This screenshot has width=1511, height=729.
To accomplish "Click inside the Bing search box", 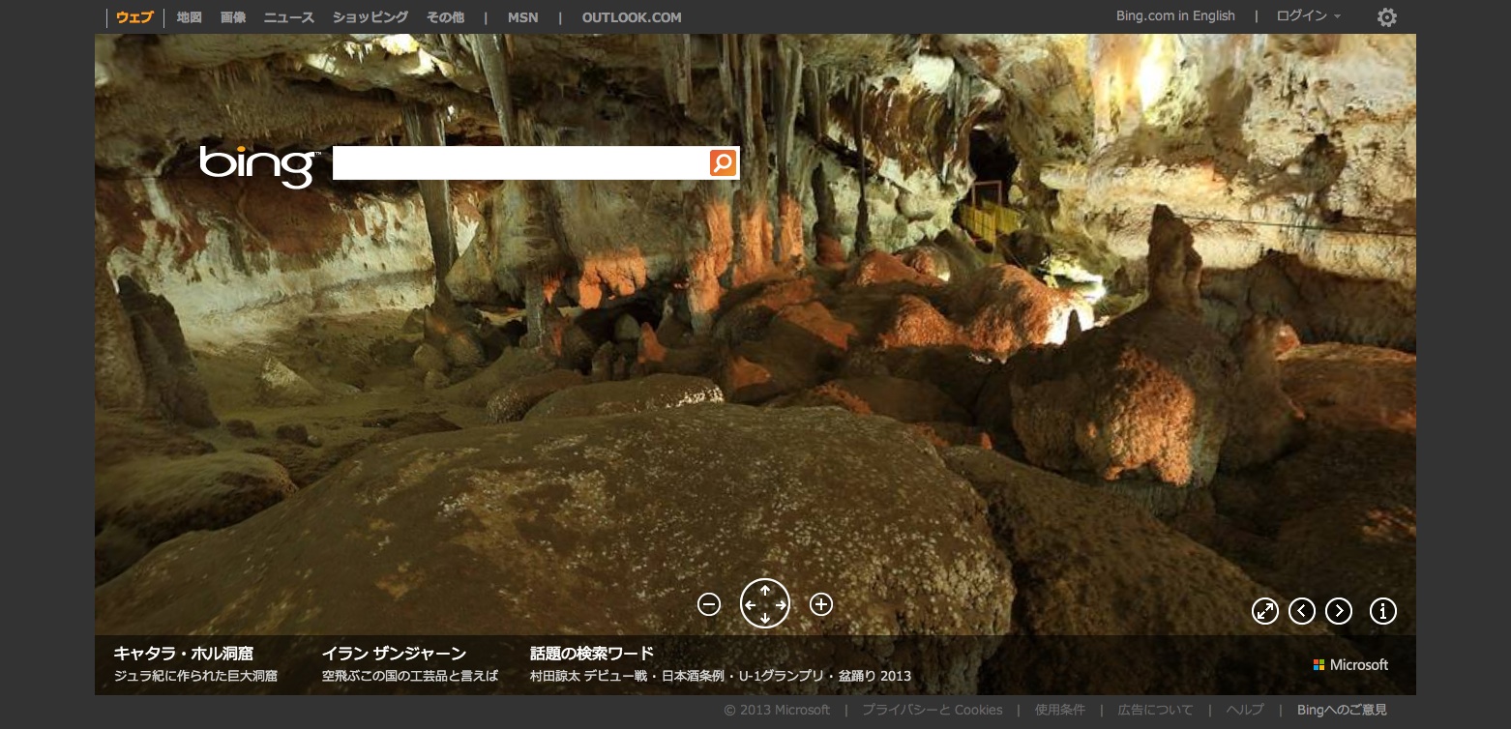I will [520, 163].
